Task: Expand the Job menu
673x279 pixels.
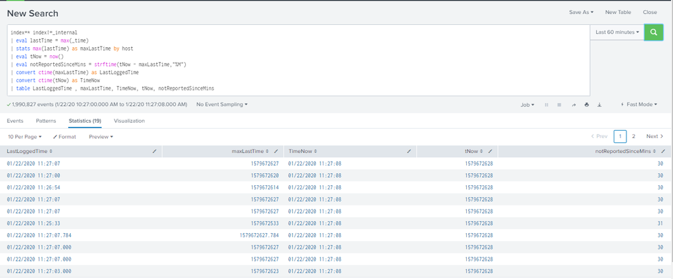Action: coord(527,104)
